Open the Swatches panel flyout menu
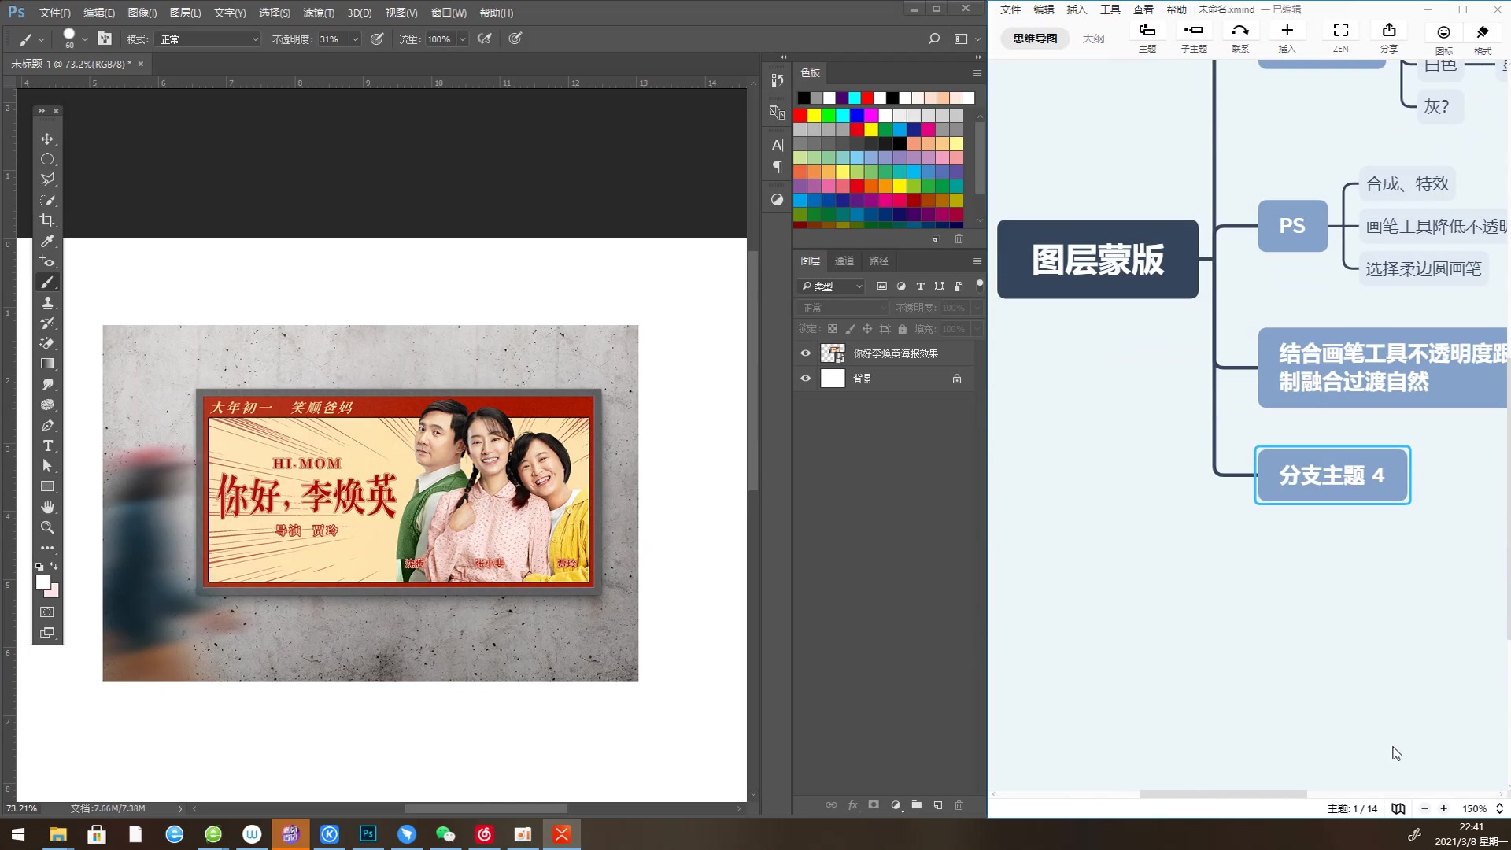The width and height of the screenshot is (1511, 850). coord(977,73)
